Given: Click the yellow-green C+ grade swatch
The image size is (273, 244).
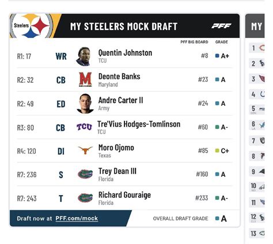Looking at the screenshot, I should [217, 151].
